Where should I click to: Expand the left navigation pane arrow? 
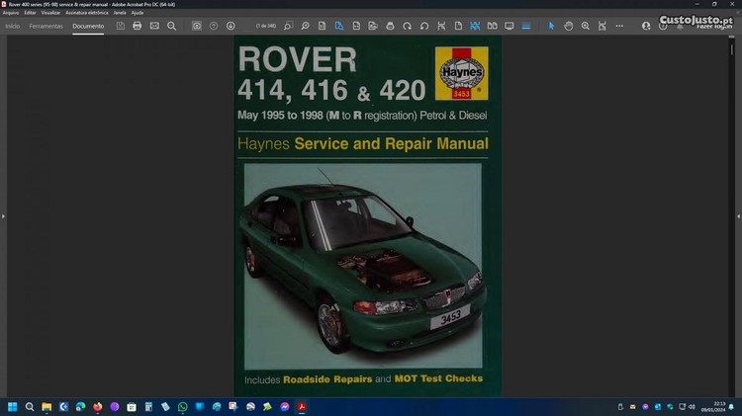(4, 215)
